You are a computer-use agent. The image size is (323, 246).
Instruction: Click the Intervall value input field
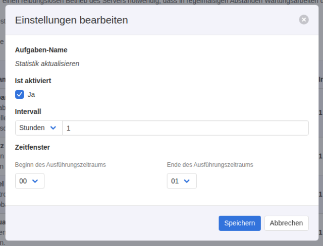click(x=185, y=128)
